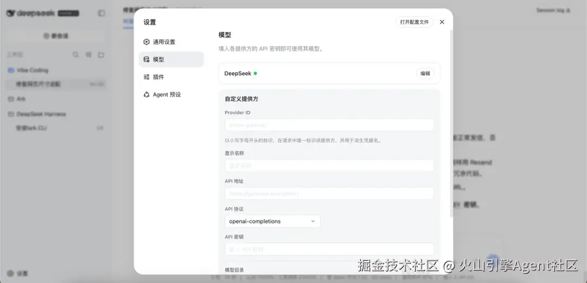Click the deepseek whale logo in main window
Screen dimensions: 587x283
pos(10,13)
